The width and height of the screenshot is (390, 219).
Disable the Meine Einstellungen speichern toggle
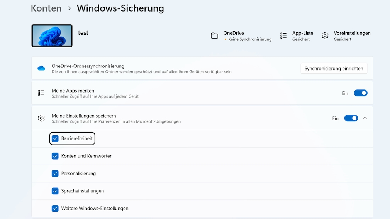351,118
